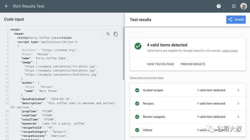
Task: Expand the Recipes row chevron
Action: point(238,104)
